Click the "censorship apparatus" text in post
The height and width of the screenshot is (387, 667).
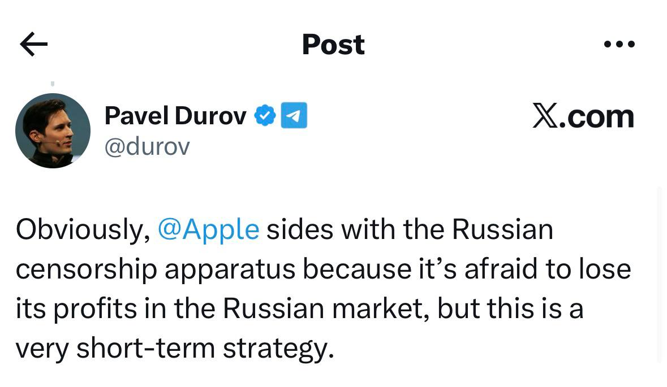pos(156,269)
